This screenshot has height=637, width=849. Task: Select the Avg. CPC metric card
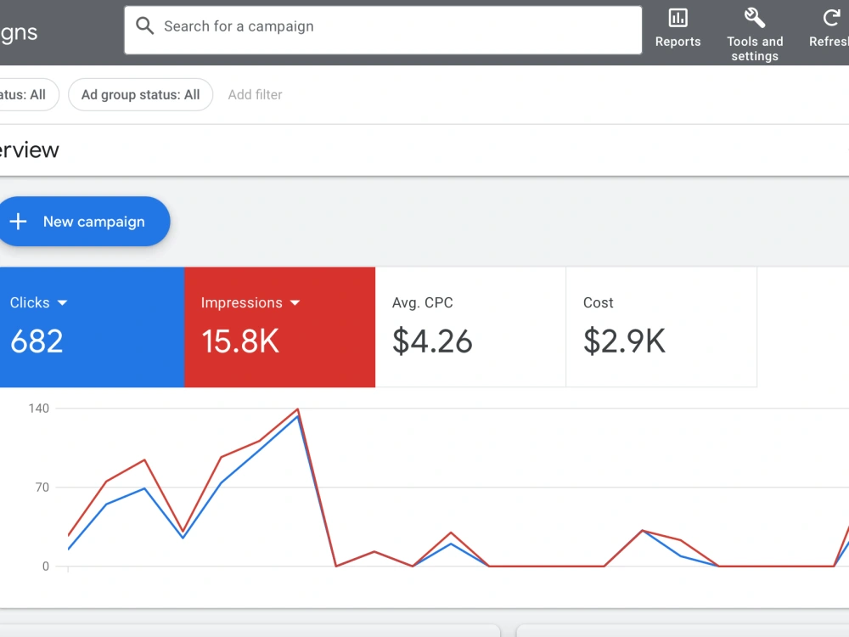click(470, 327)
